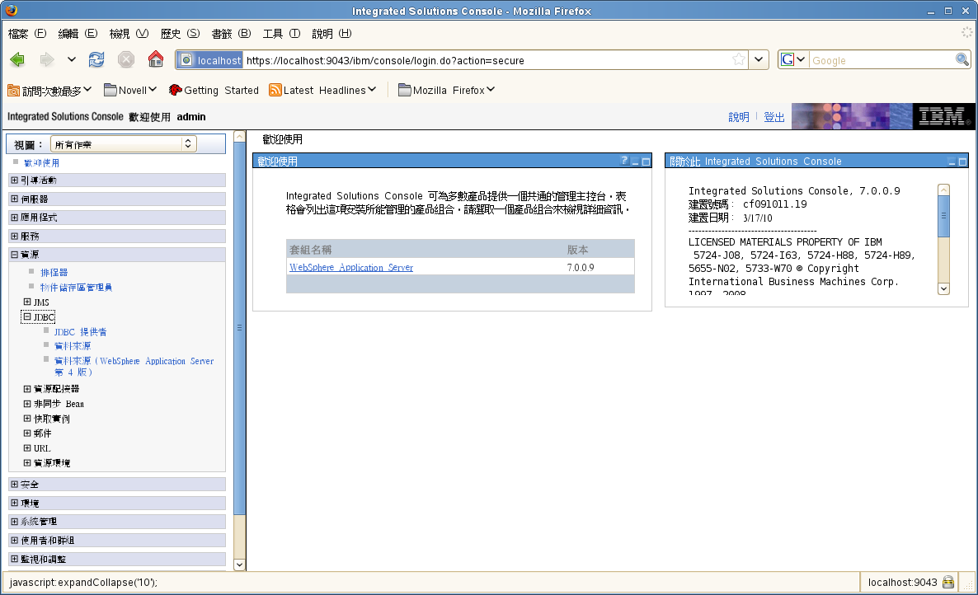978x595 pixels.
Task: Expand the 服務 section
Action: (x=14, y=237)
